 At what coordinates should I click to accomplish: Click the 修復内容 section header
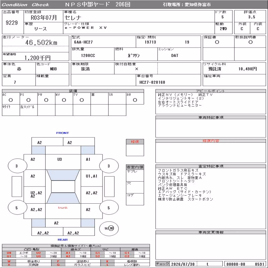211,141
